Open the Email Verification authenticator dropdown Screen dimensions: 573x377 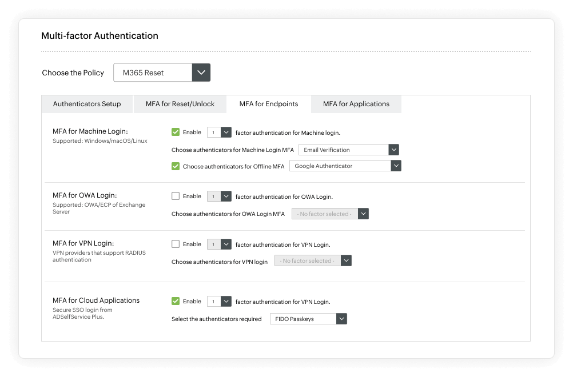click(x=393, y=149)
